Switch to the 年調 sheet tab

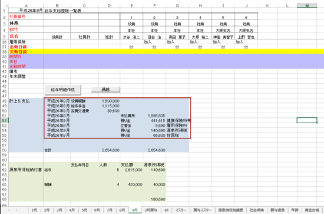click(x=295, y=210)
